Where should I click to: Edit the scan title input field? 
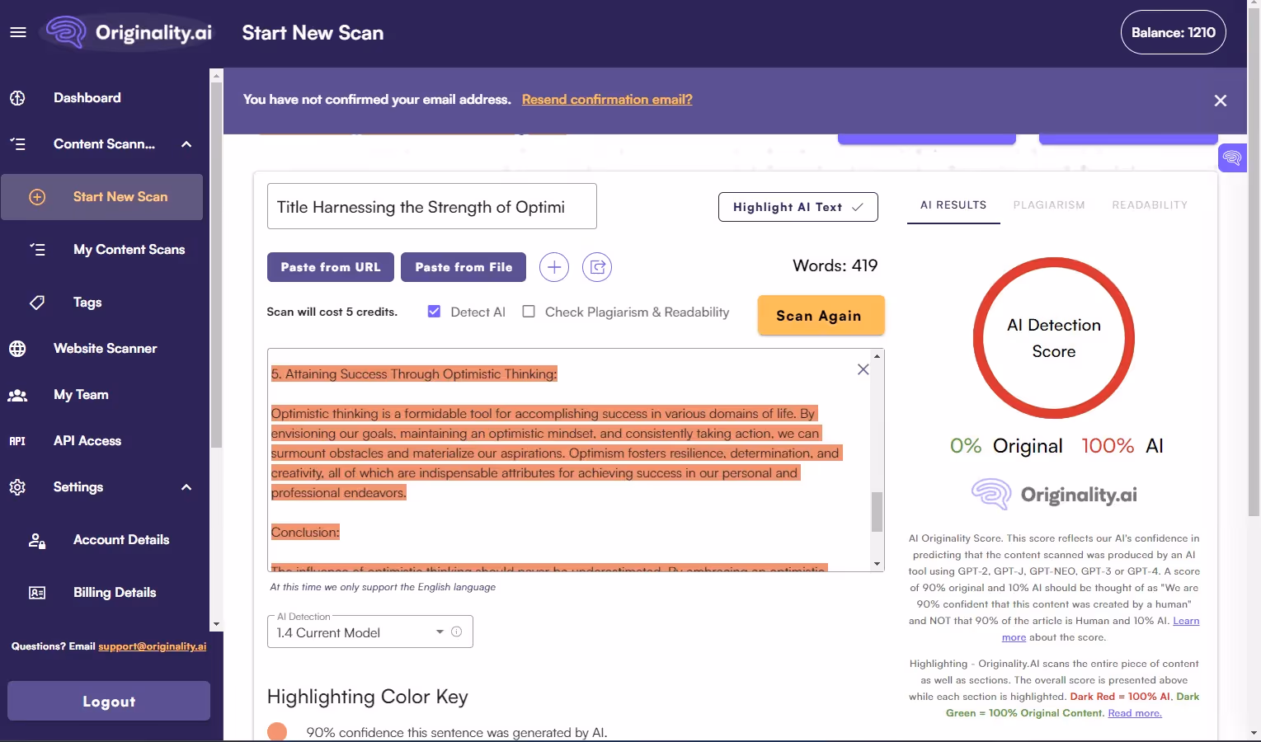431,207
